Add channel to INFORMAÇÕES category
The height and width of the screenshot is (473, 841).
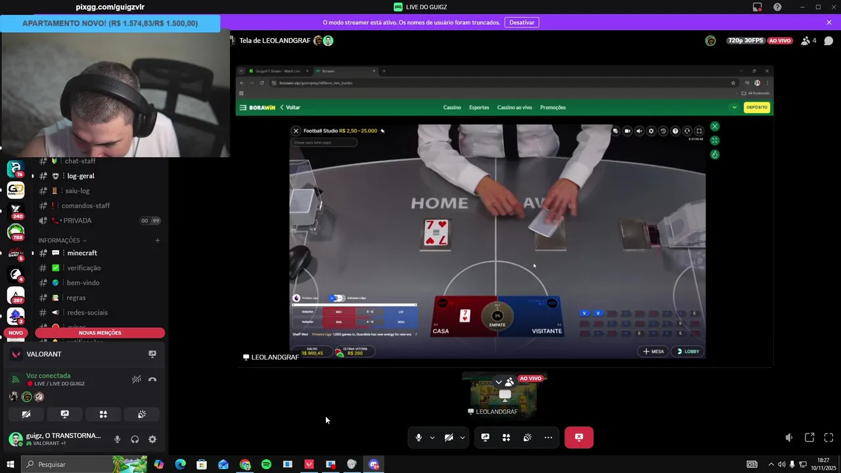click(x=157, y=240)
